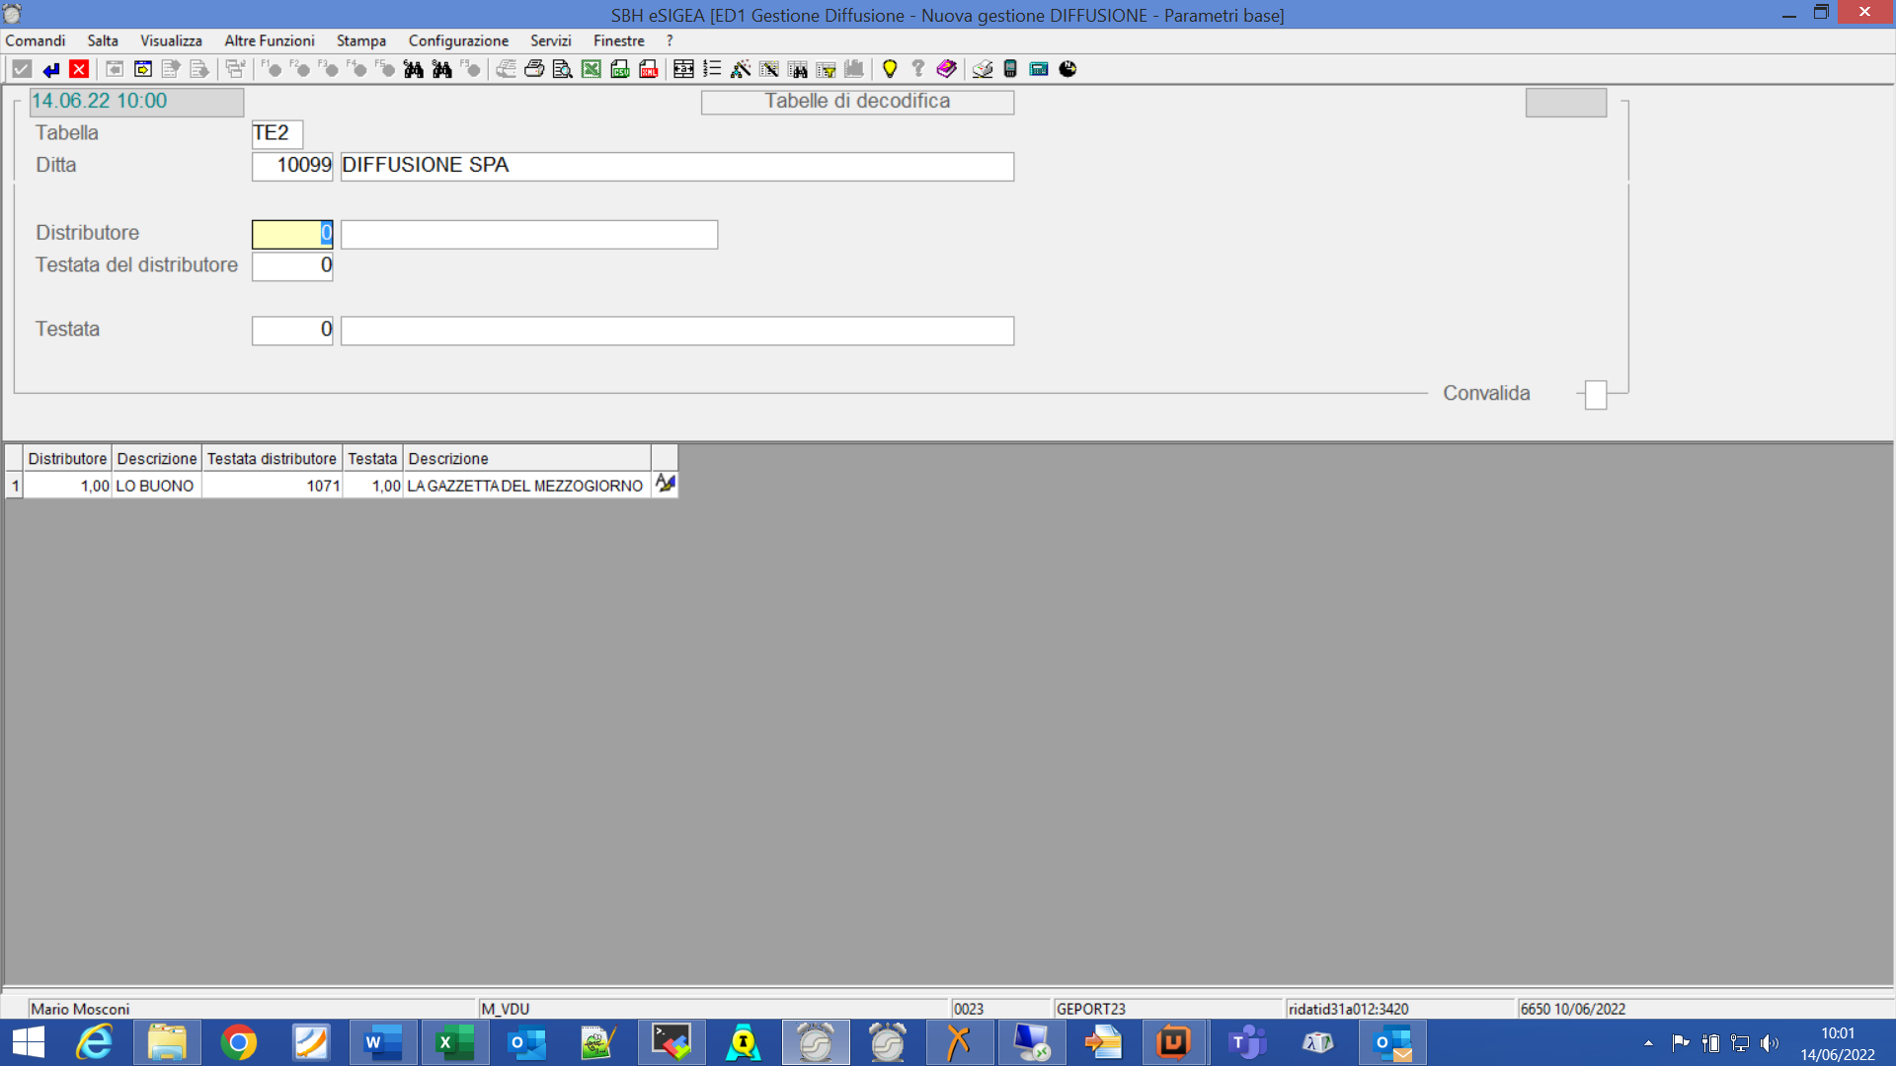Screen dimensions: 1896x1066
Task: Click the red X cancel toolbar icon
Action: coord(79,69)
